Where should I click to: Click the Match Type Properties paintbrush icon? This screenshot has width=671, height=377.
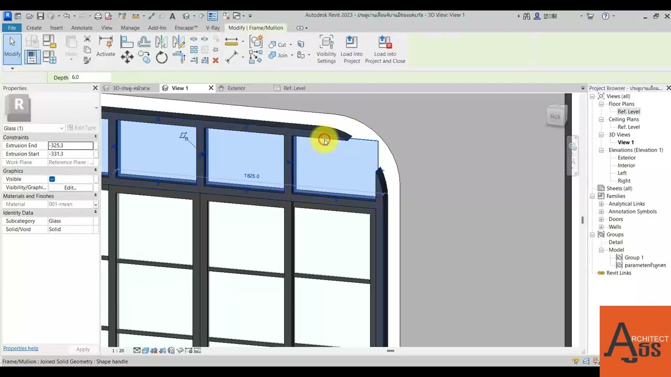tap(87, 60)
